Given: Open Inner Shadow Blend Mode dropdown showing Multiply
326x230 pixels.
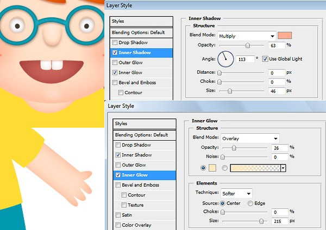Looking at the screenshot, I should [247, 36].
